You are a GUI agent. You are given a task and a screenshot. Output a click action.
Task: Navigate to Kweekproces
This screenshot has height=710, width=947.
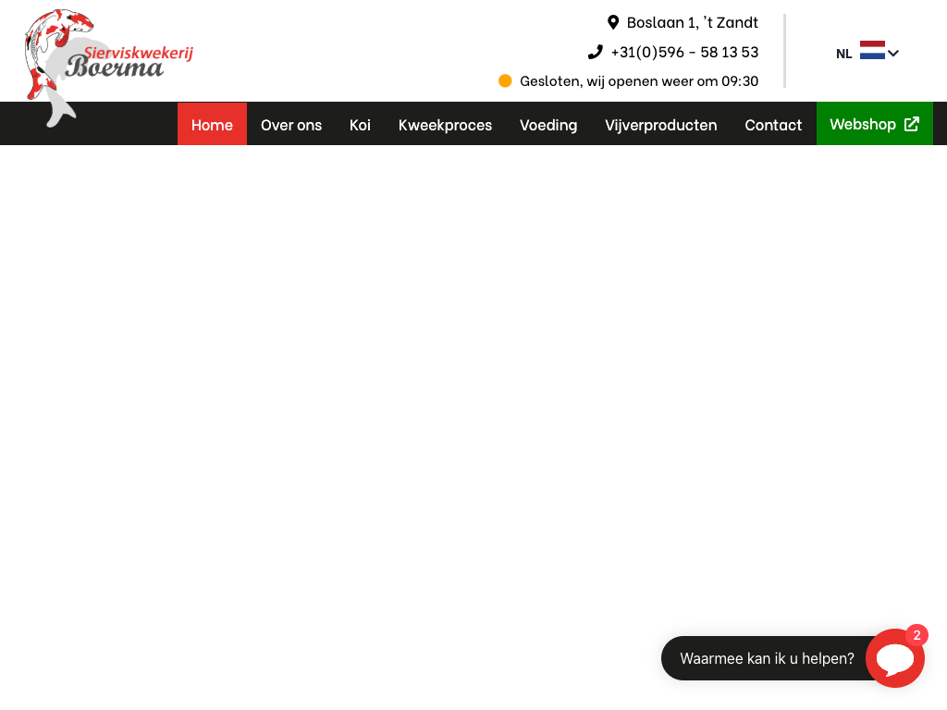tap(445, 124)
